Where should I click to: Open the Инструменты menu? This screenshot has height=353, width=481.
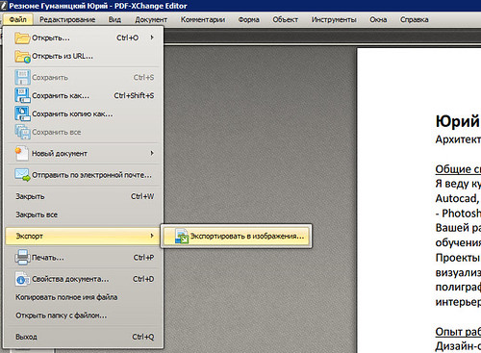point(334,19)
